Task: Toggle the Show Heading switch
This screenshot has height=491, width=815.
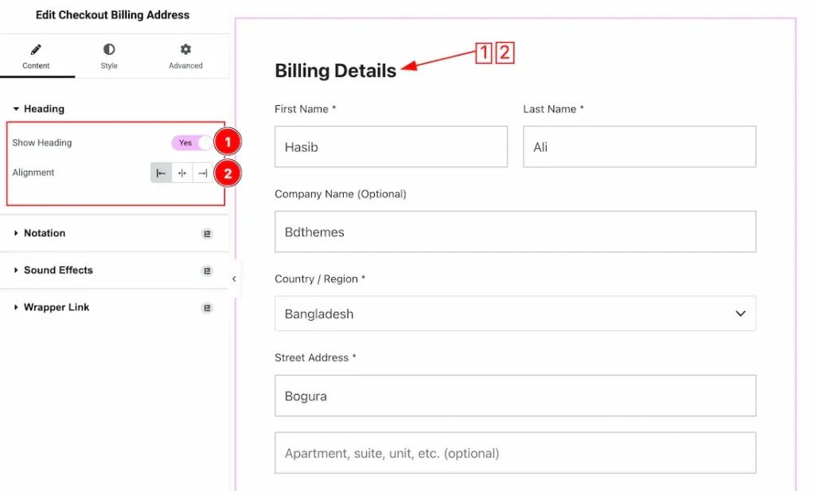Action: pos(192,143)
